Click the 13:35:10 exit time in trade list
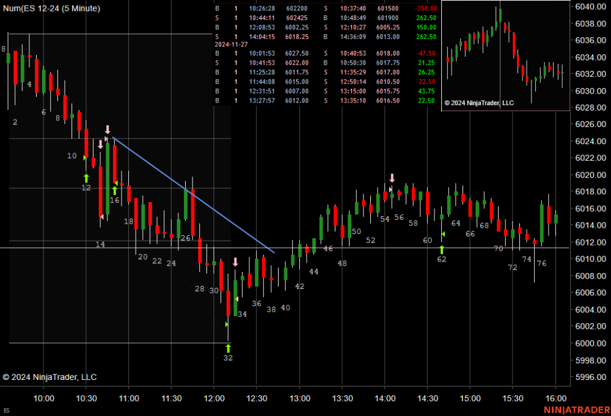This screenshot has height=416, width=611. 353,101
